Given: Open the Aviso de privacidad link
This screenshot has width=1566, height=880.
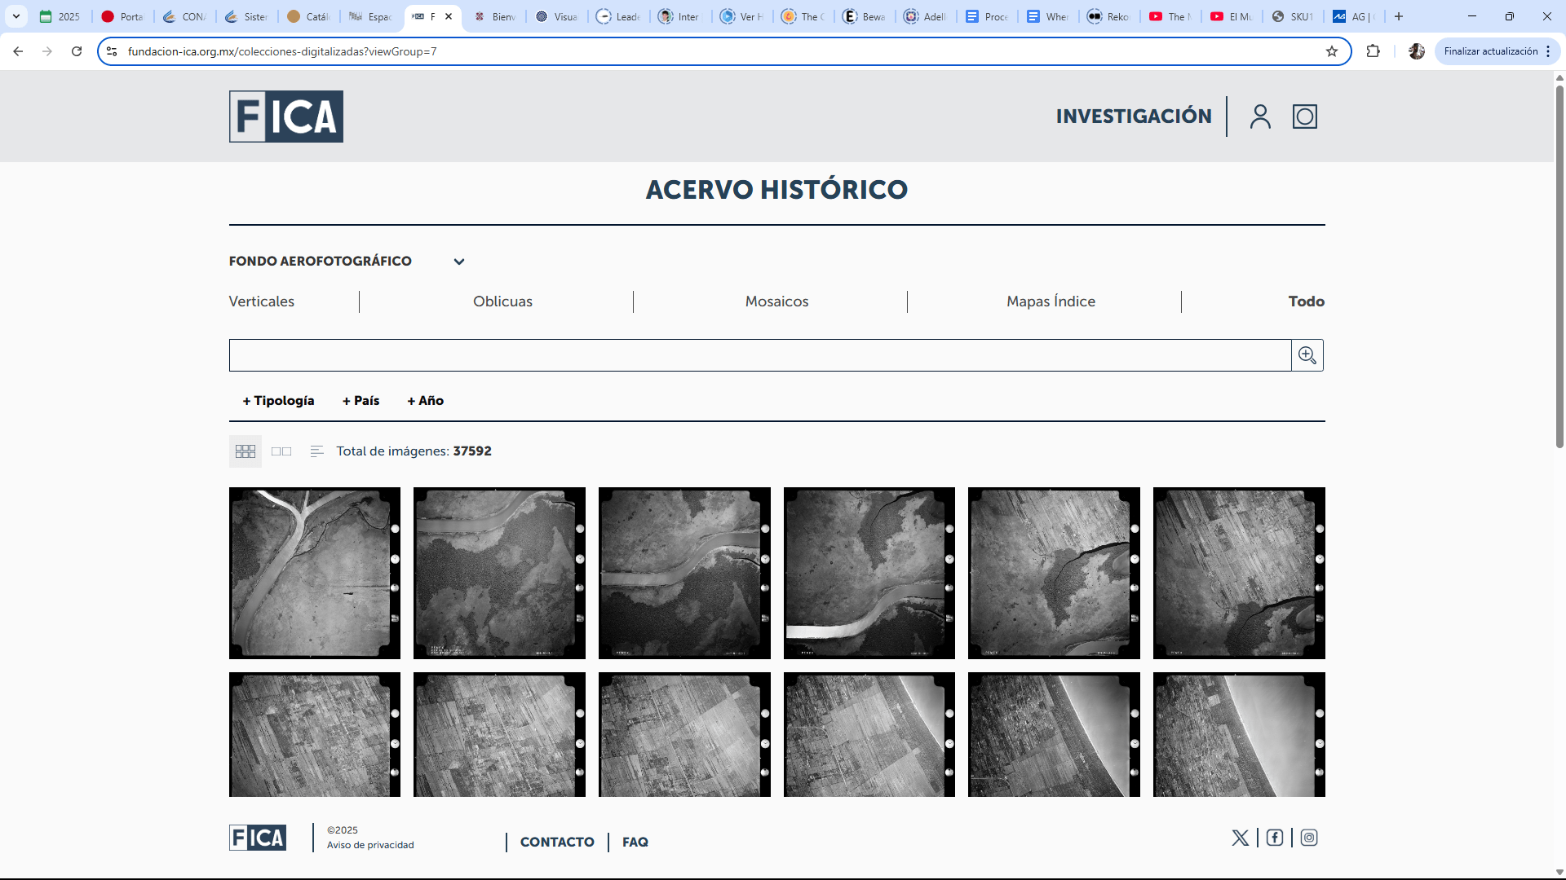Looking at the screenshot, I should [x=370, y=845].
